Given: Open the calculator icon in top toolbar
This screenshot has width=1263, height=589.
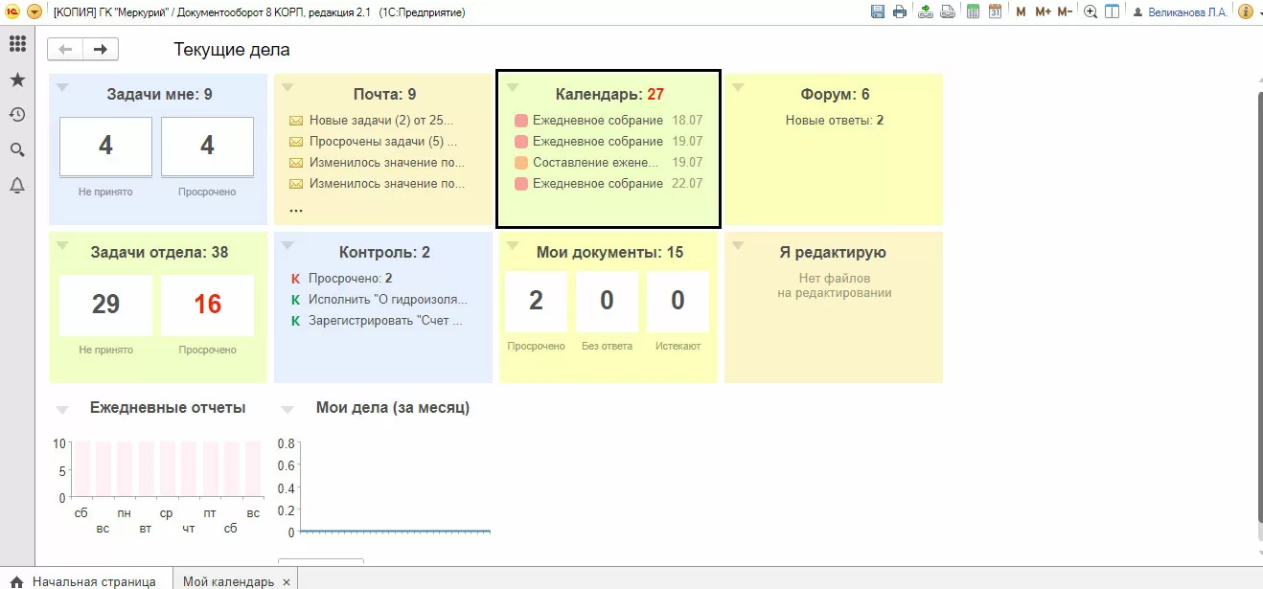Looking at the screenshot, I should coord(973,11).
